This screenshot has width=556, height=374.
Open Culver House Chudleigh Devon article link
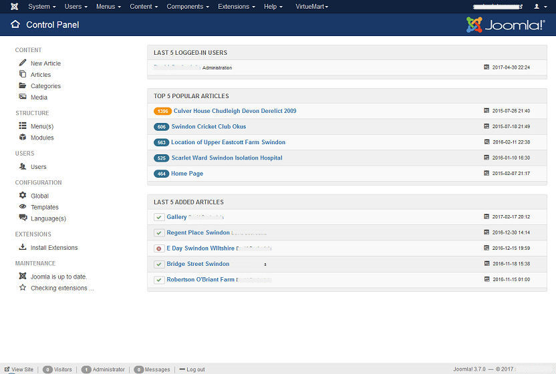[x=234, y=111]
